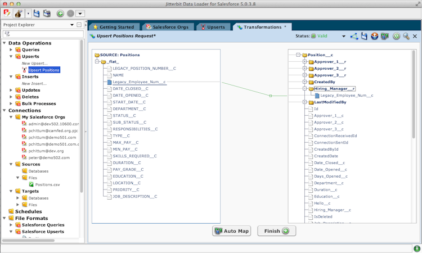Click the Project Explorer filter field
The height and width of the screenshot is (253, 422).
click(x=43, y=34)
